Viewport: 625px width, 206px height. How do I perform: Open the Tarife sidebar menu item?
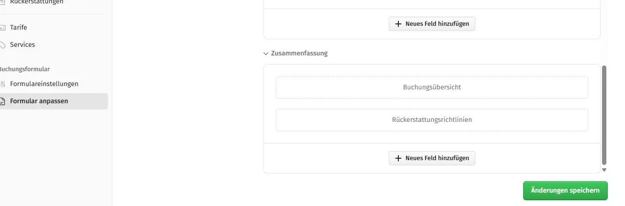(x=19, y=28)
